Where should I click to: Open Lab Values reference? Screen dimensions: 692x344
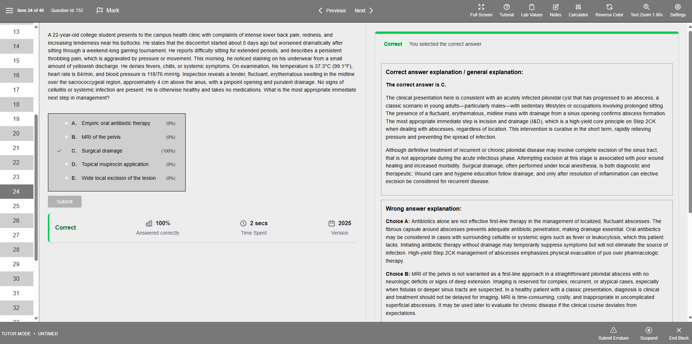(x=531, y=11)
